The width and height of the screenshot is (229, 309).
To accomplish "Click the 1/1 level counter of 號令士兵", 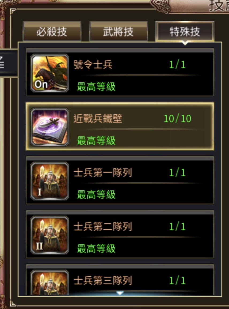I will 177,65.
